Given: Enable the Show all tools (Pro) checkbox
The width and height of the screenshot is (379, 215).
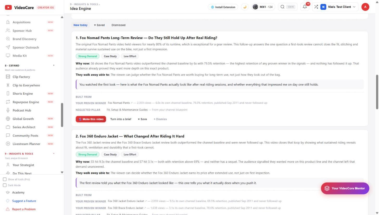Looking at the screenshot, I should (x=5, y=179).
